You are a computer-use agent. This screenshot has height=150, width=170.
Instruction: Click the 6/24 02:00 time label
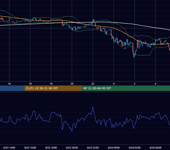(x=134, y=147)
